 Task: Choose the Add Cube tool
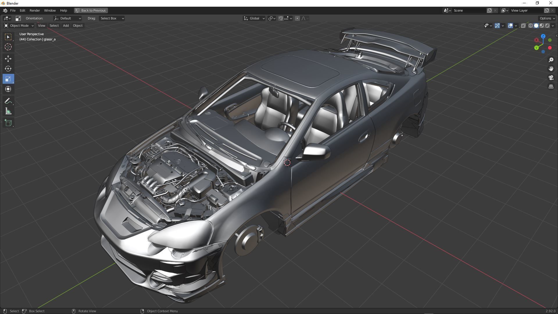pos(8,123)
